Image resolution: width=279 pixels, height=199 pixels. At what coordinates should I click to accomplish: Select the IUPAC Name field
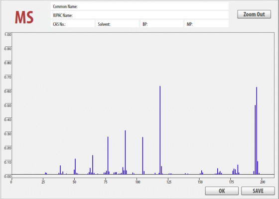coord(139,15)
